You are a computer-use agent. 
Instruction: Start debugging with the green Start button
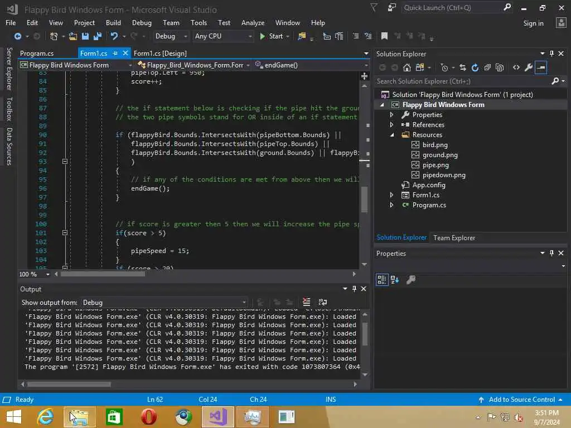point(272,36)
